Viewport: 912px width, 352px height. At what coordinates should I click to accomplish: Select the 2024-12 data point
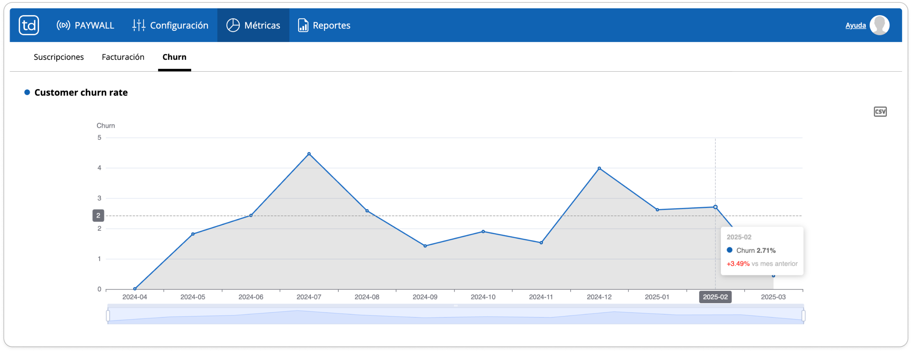599,169
